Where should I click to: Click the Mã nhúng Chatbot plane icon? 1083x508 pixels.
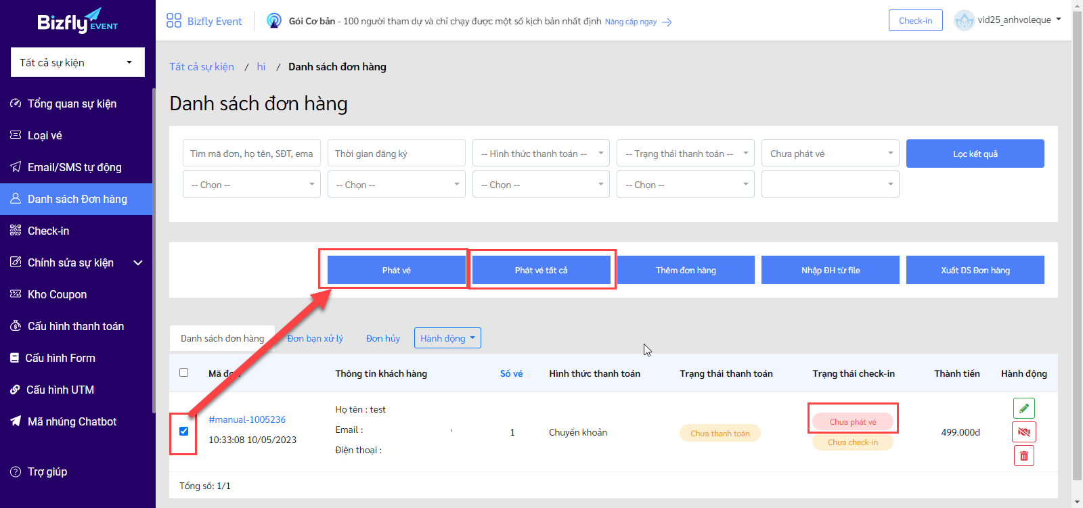tap(16, 421)
